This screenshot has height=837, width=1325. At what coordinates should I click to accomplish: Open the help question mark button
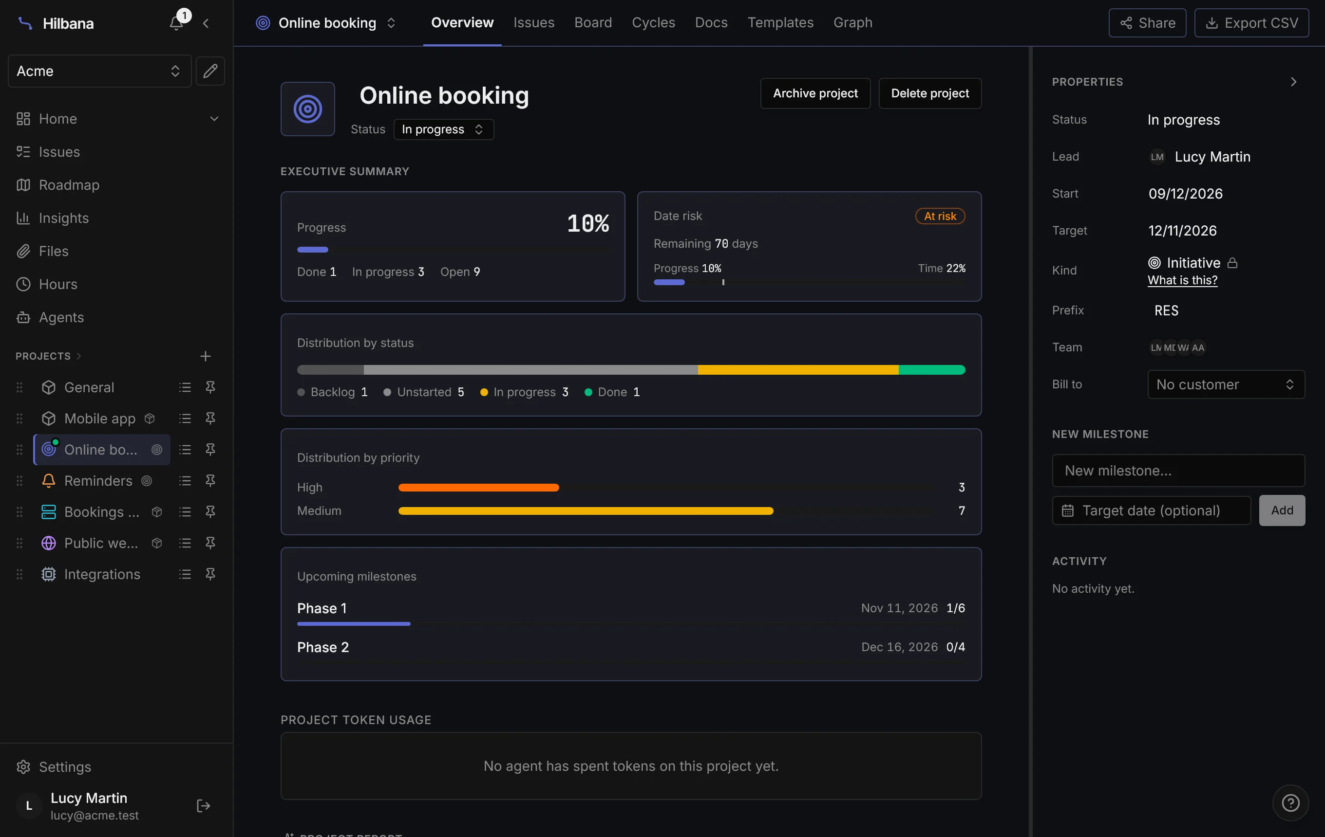pos(1290,803)
